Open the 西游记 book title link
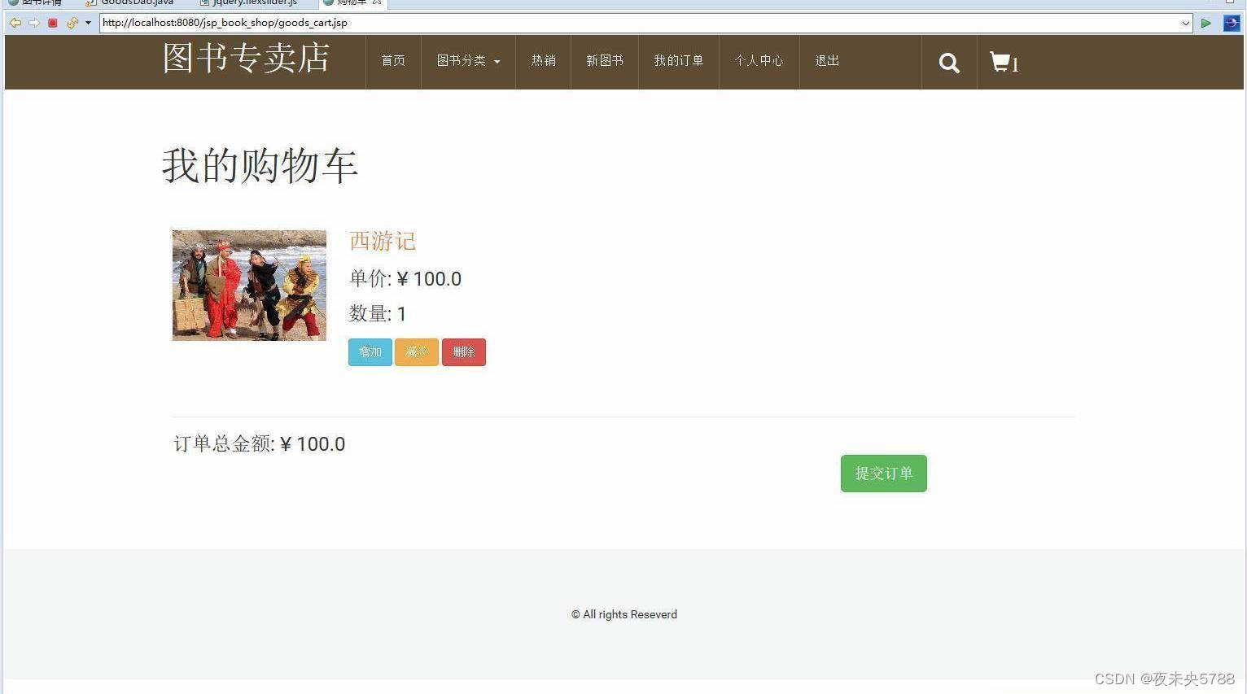Viewport: 1247px width, 694px height. (x=383, y=241)
